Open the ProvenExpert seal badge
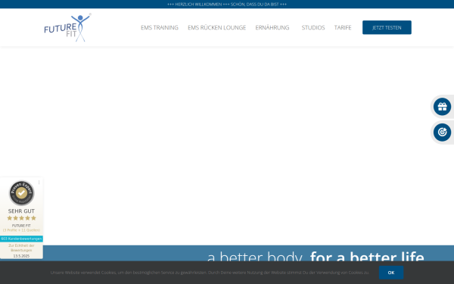The height and width of the screenshot is (284, 454). pyautogui.click(x=21, y=193)
